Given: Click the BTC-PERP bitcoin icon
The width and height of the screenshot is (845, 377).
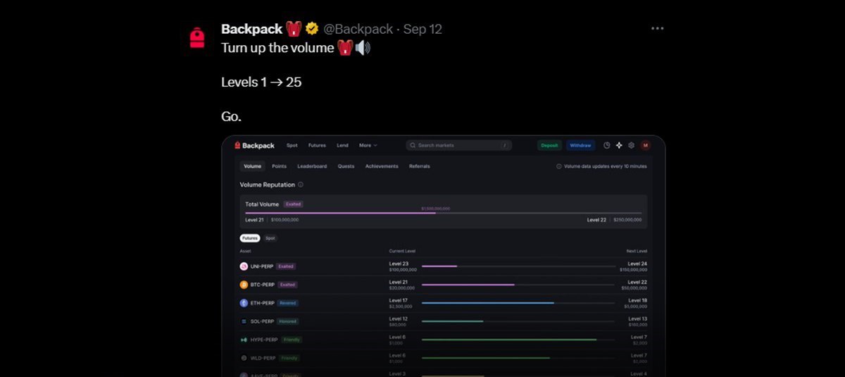Looking at the screenshot, I should 244,285.
